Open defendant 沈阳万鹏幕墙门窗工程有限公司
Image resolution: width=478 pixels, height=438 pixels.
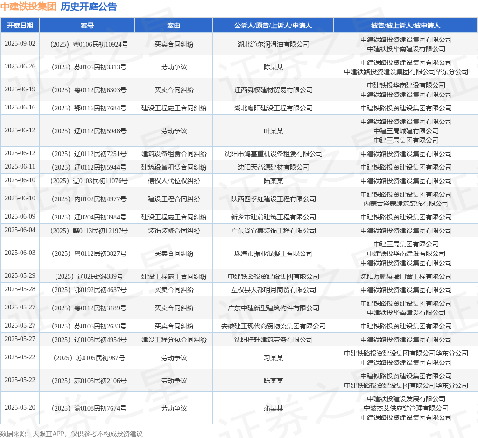(x=406, y=276)
